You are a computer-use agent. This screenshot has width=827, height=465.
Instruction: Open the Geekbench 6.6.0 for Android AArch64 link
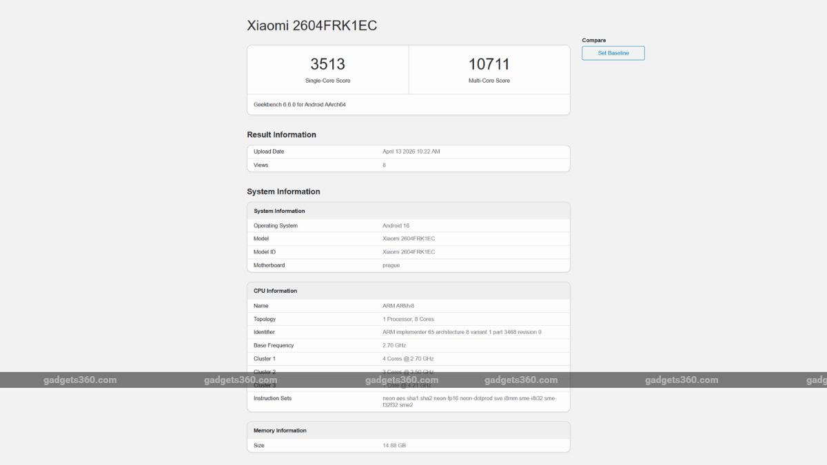[x=302, y=104]
